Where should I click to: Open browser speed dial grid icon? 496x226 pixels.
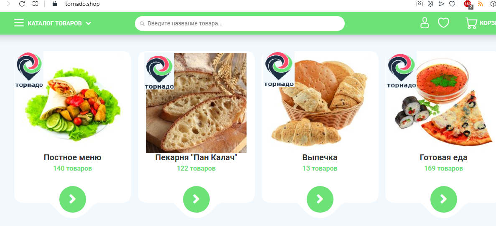coord(36,4)
